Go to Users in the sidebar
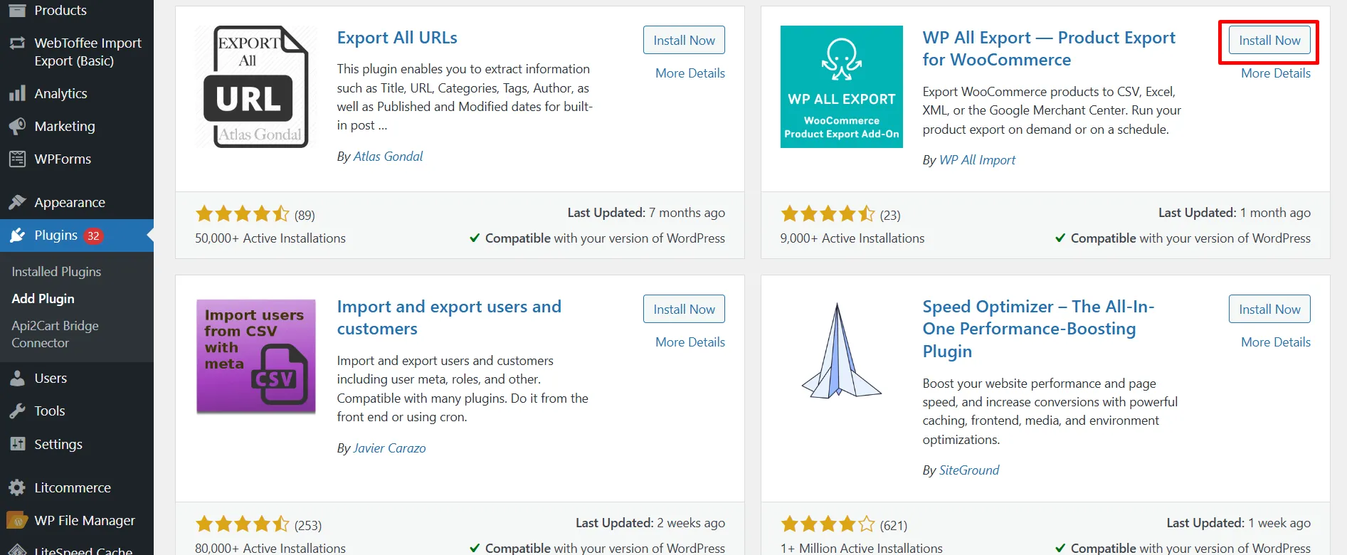 (51, 379)
